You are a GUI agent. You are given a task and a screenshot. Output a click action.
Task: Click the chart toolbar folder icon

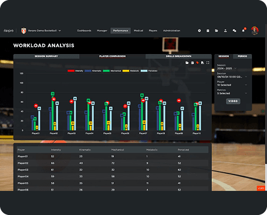click(x=187, y=63)
